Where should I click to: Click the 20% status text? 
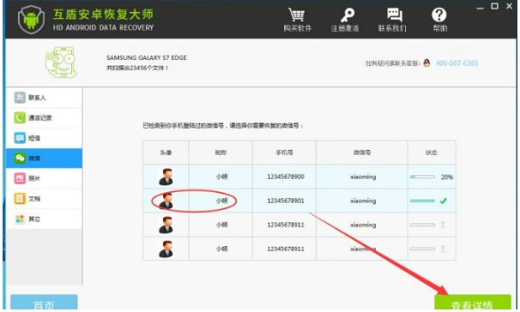coord(447,177)
